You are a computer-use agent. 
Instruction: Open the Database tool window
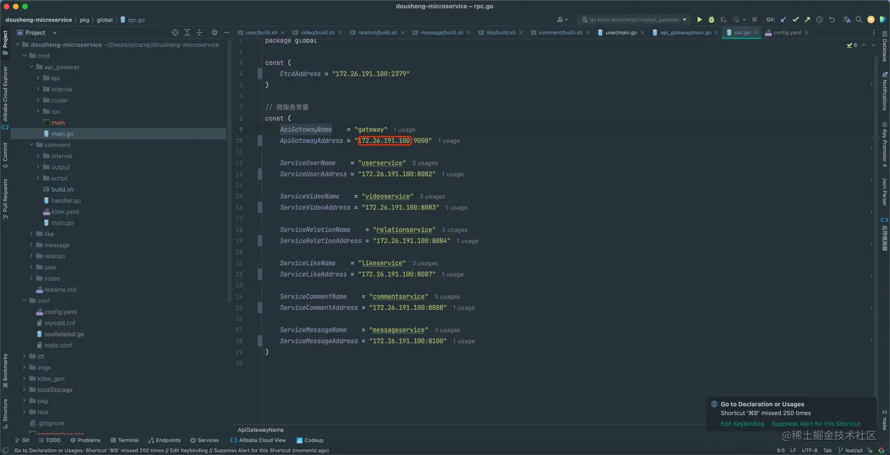coord(884,48)
